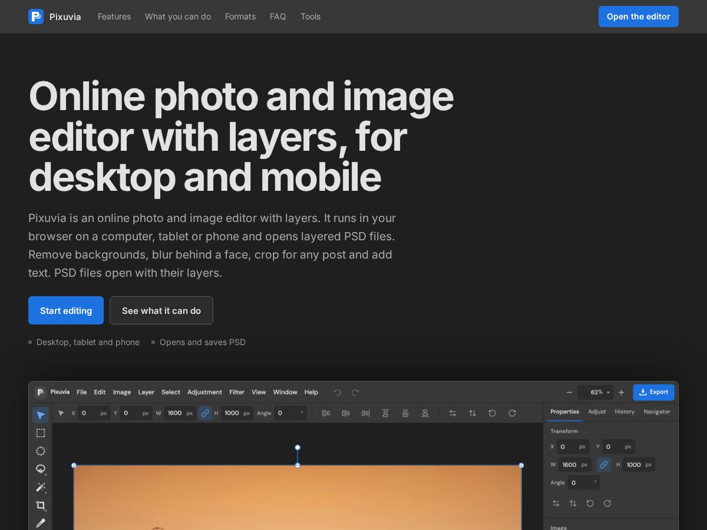707x530 pixels.
Task: Select the Lasso tool
Action: pos(41,469)
